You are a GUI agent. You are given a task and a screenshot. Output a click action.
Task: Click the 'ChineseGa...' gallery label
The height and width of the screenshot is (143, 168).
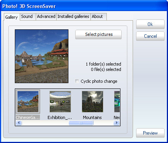point(28,117)
